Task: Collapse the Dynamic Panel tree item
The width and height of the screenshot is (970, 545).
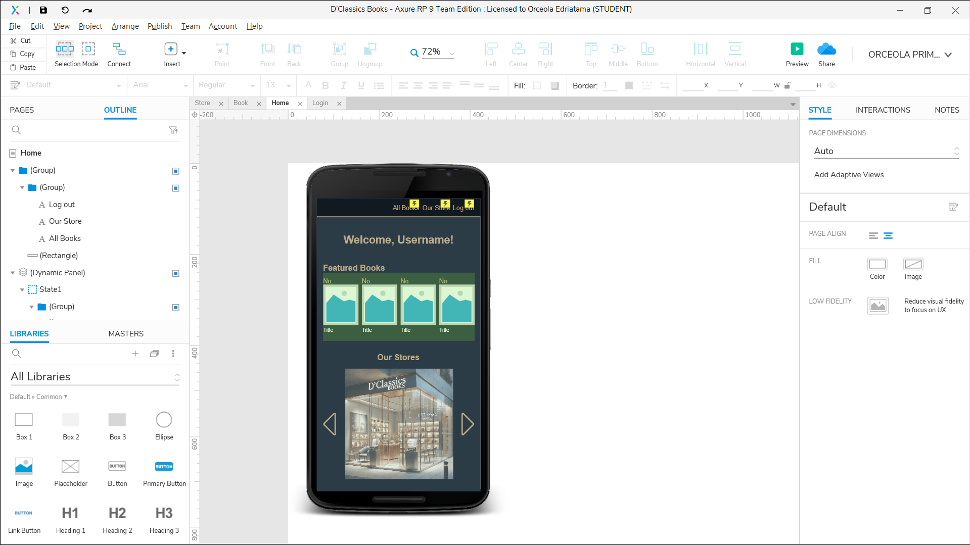Action: coord(13,273)
